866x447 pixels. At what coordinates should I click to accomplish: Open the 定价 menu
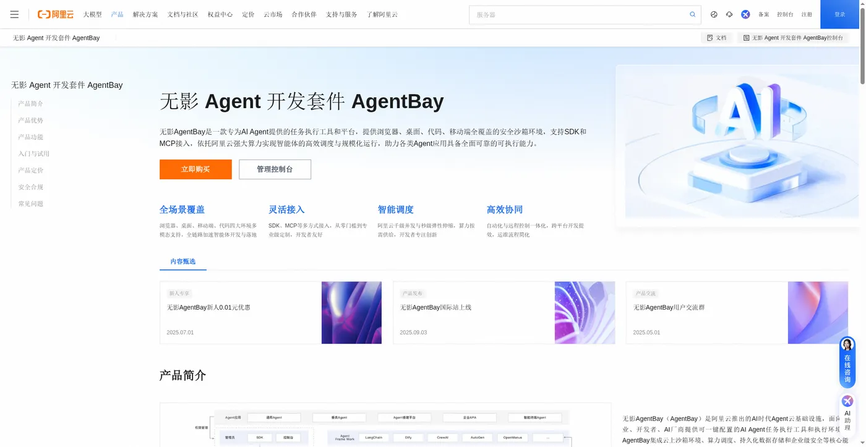[249, 14]
